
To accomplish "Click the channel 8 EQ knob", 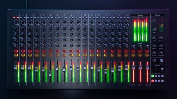I will click(x=71, y=28).
